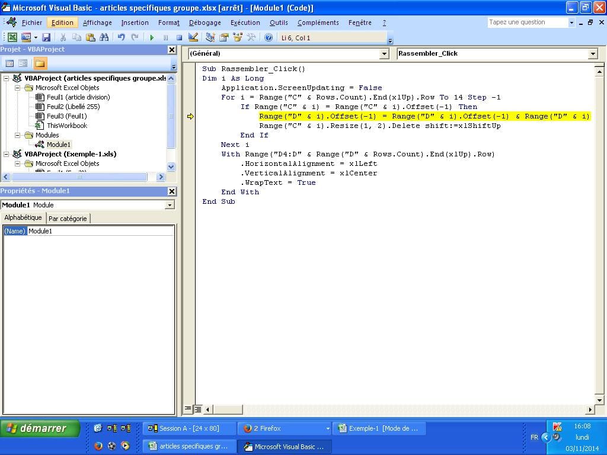607x455 pixels.
Task: Switch to full module view button
Action: [198, 409]
